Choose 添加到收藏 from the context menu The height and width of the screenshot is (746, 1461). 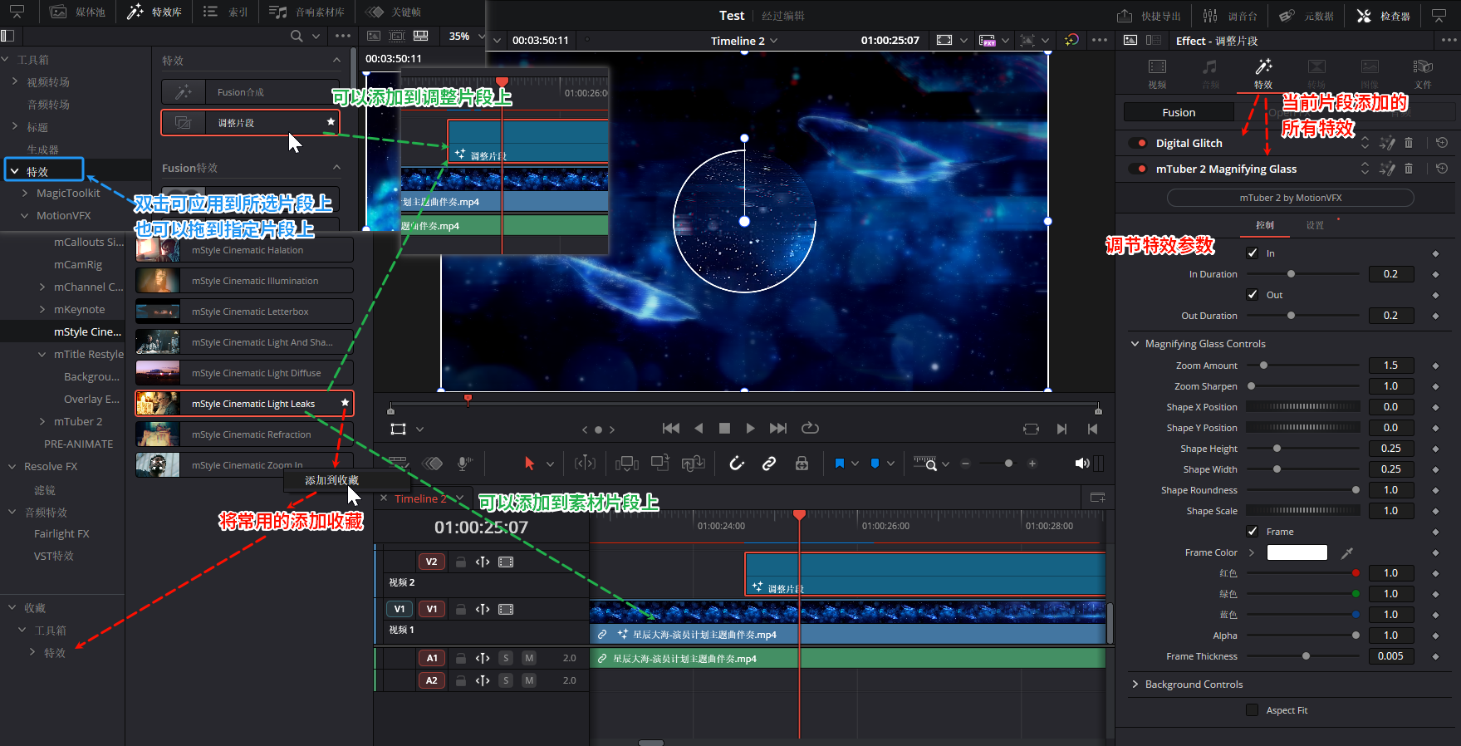tap(331, 480)
